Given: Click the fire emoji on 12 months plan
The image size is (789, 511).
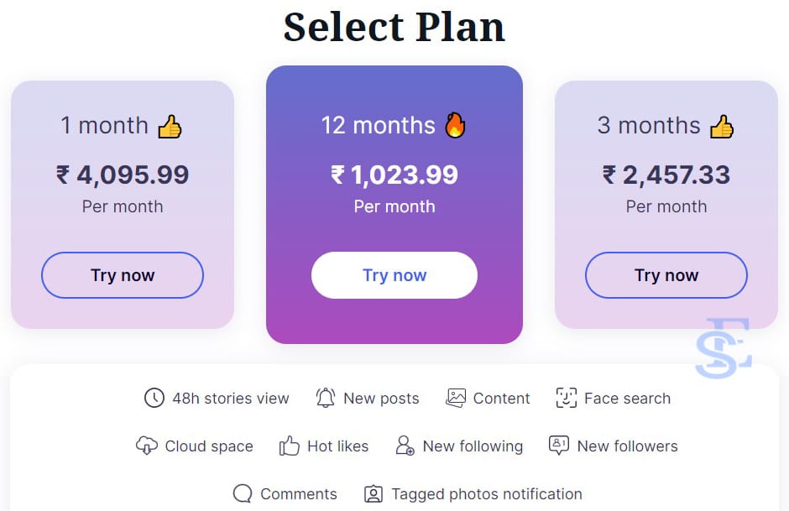Looking at the screenshot, I should click(455, 126).
